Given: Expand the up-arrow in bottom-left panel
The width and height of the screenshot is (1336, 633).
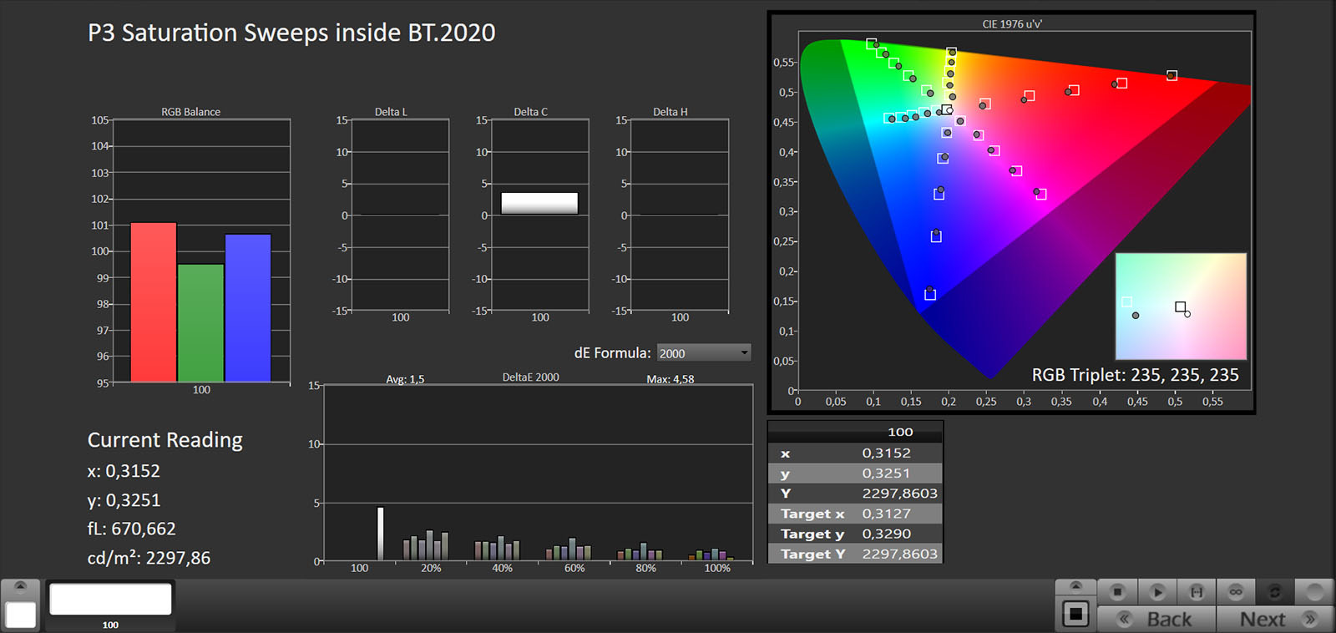Looking at the screenshot, I should coord(21,586).
